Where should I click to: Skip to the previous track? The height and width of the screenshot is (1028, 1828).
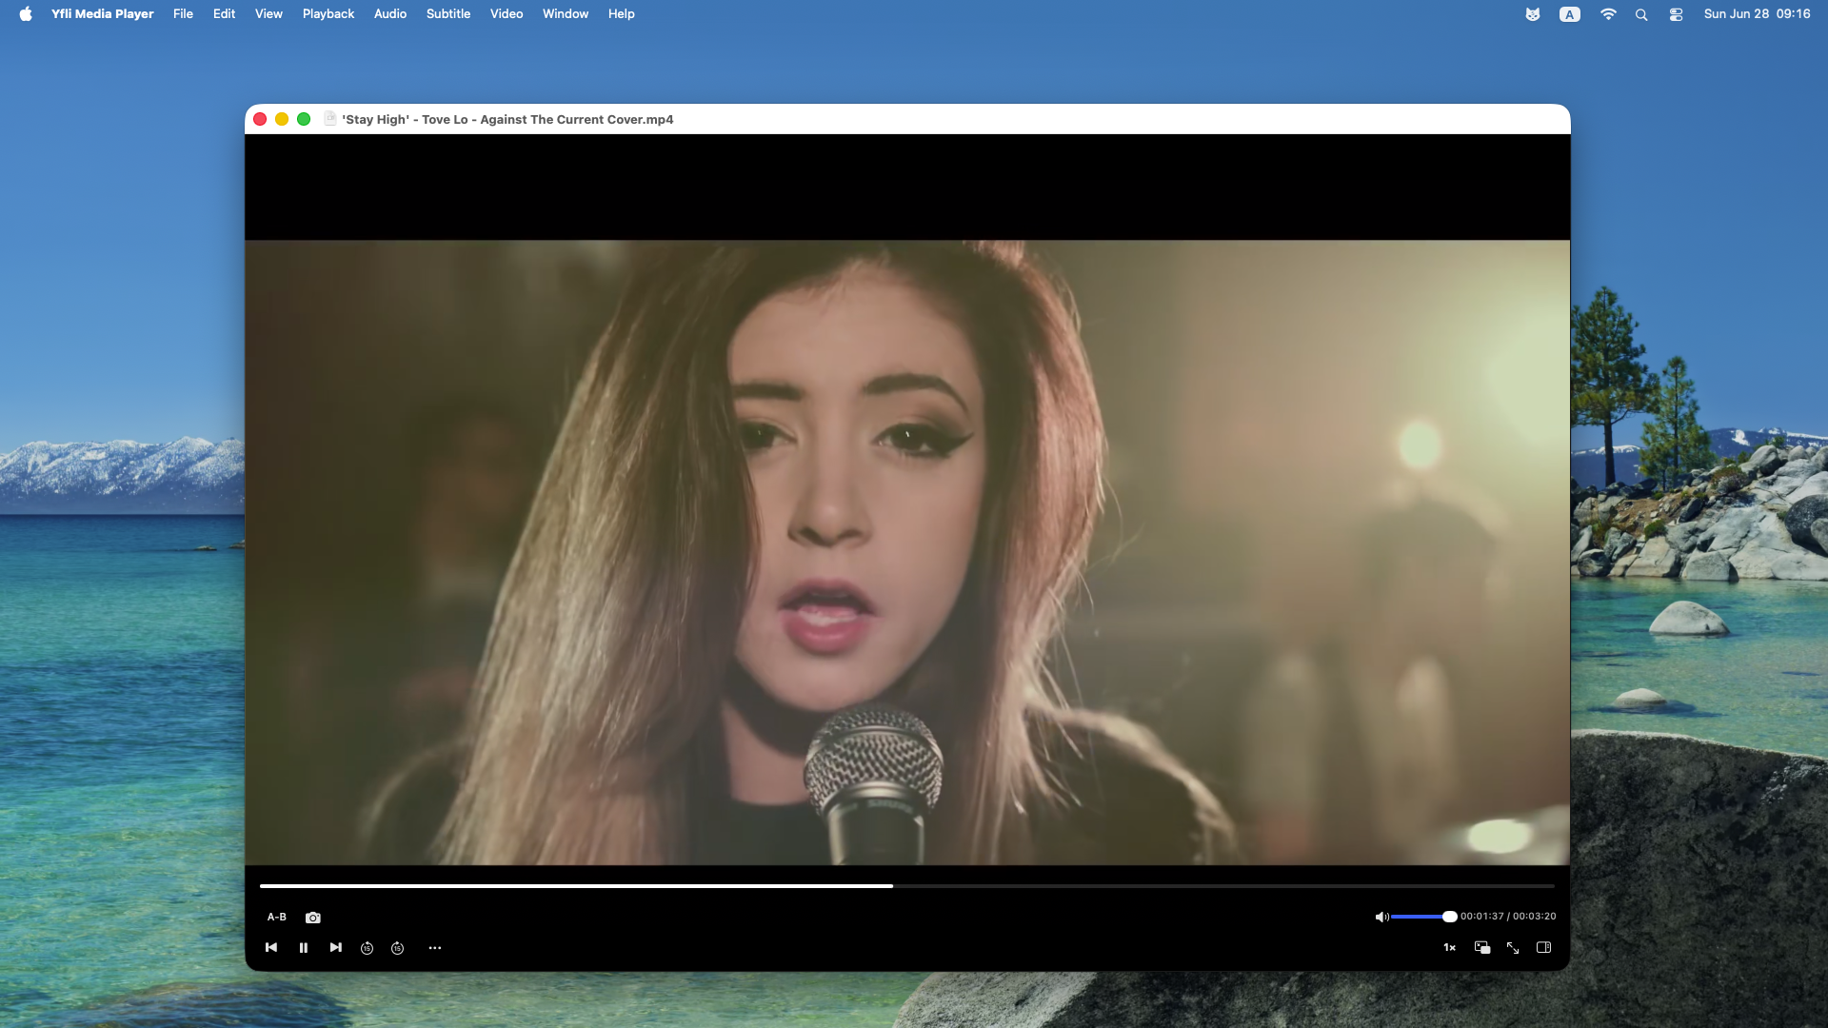(271, 947)
